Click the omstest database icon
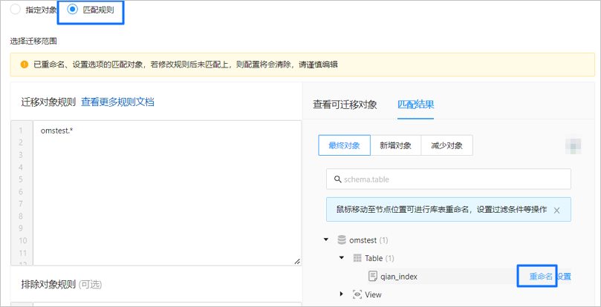 click(342, 240)
